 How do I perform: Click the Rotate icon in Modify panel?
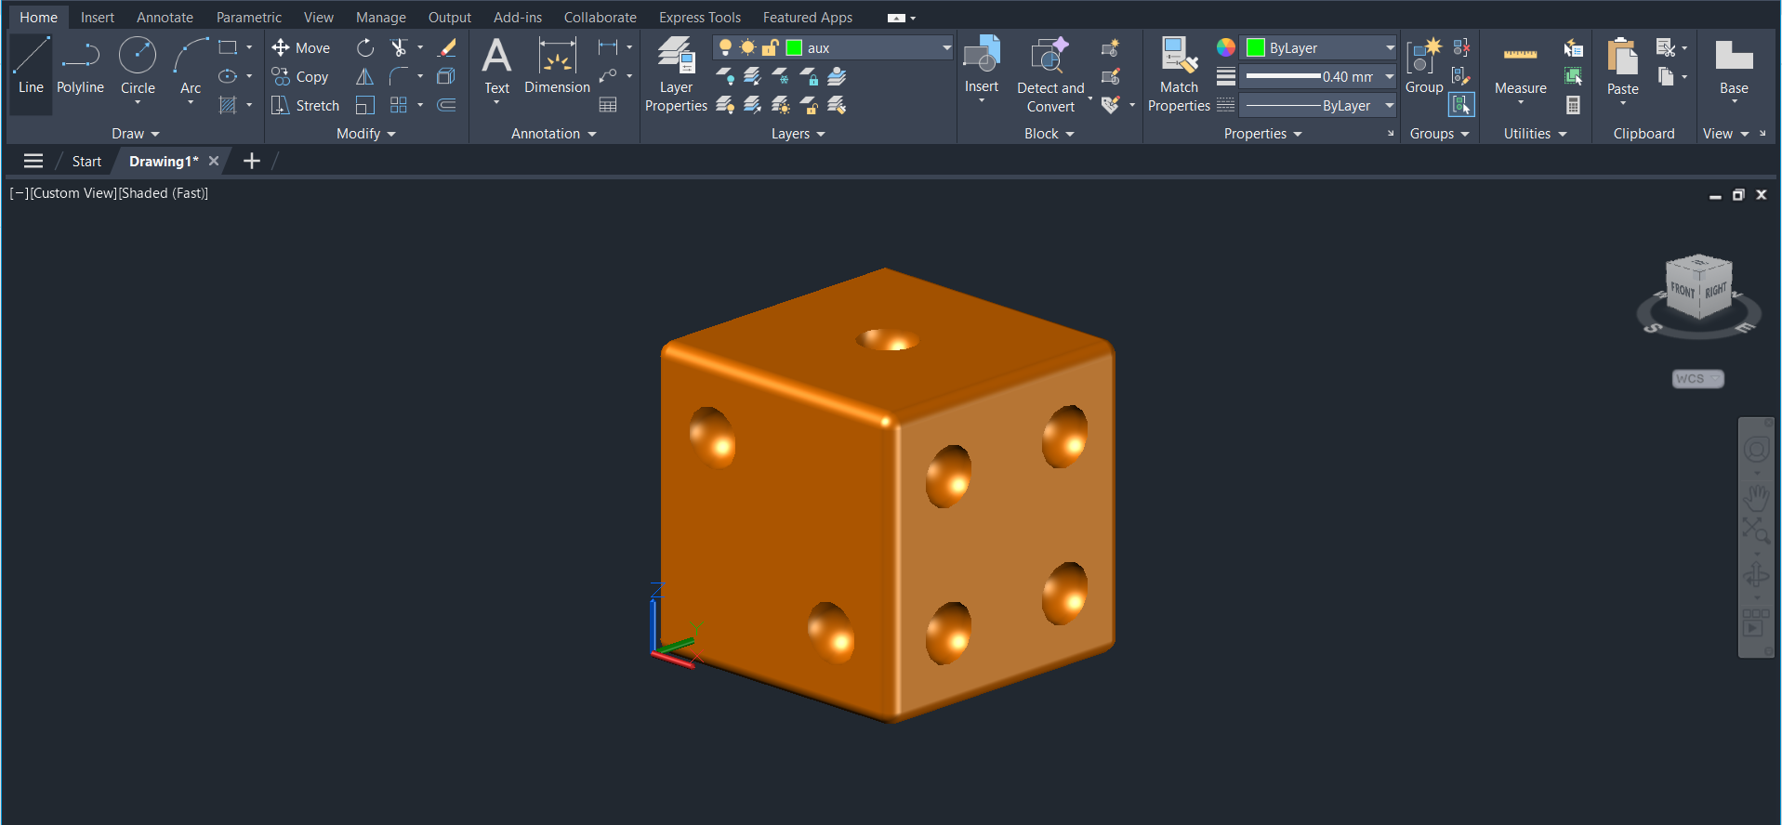click(x=365, y=47)
